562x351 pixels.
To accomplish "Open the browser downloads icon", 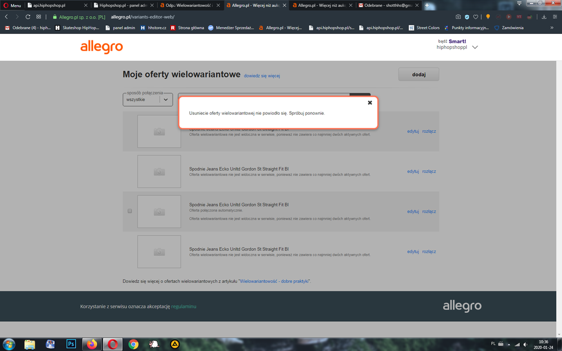I will [x=544, y=17].
